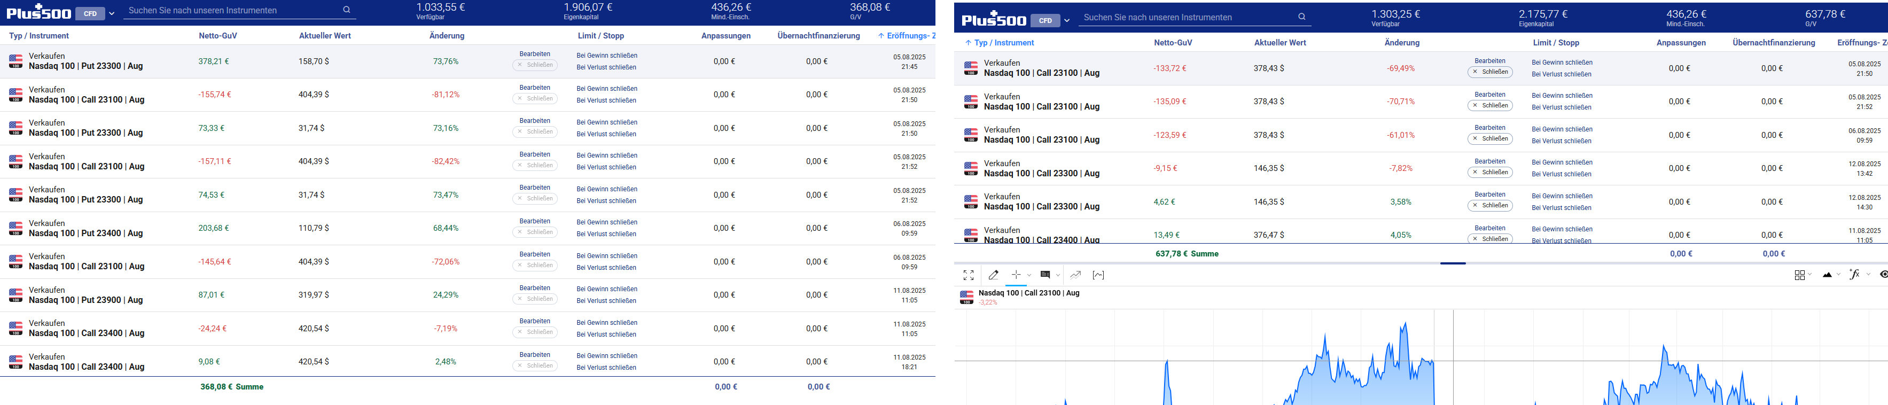Expand the chart type dropdown arrow

click(x=1838, y=275)
